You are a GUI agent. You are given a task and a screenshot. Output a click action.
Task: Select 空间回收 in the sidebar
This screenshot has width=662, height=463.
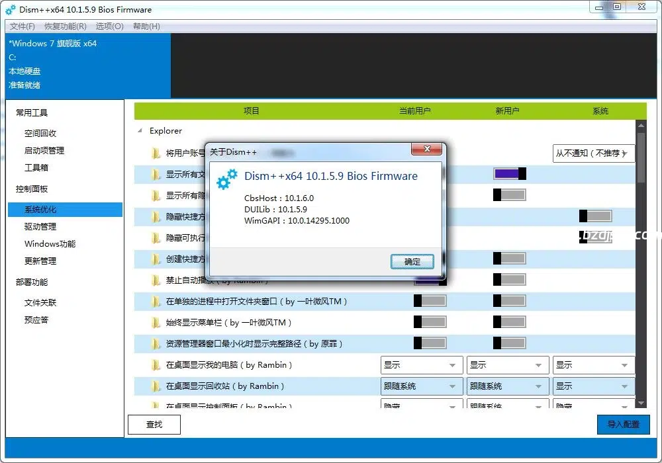click(40, 133)
